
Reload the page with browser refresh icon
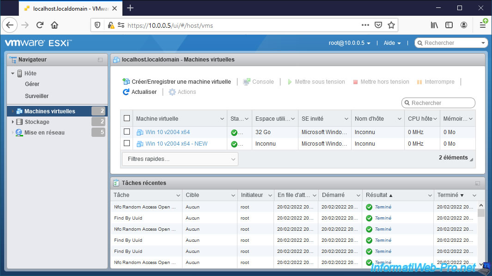tap(40, 25)
